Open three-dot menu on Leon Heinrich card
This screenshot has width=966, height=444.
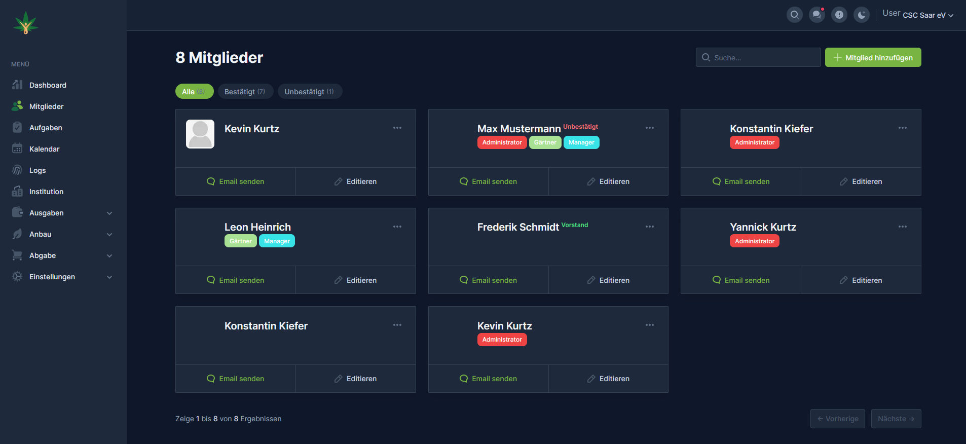click(x=397, y=227)
